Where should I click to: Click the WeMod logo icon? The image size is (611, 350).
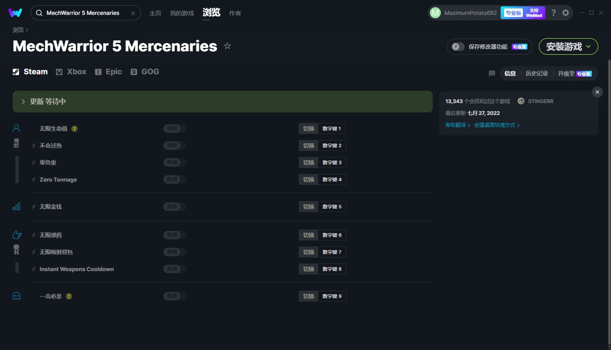point(15,13)
